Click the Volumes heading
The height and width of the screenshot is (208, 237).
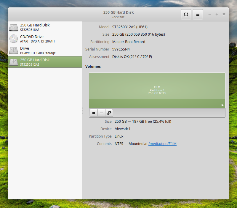click(x=93, y=66)
